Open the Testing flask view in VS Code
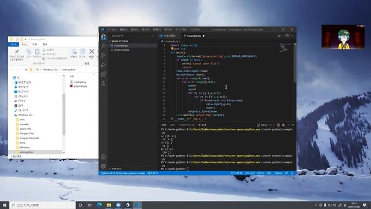This screenshot has height=209, width=371. tap(103, 84)
